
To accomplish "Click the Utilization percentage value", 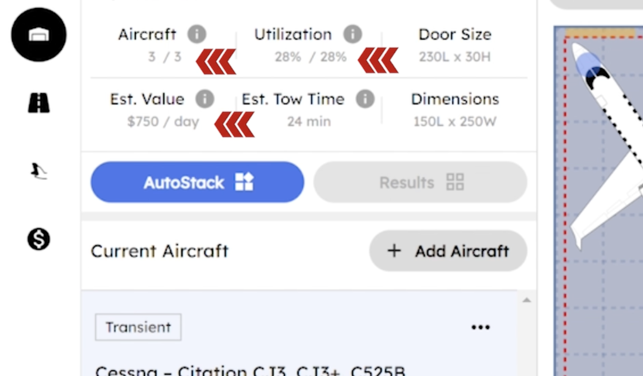I will tap(310, 57).
